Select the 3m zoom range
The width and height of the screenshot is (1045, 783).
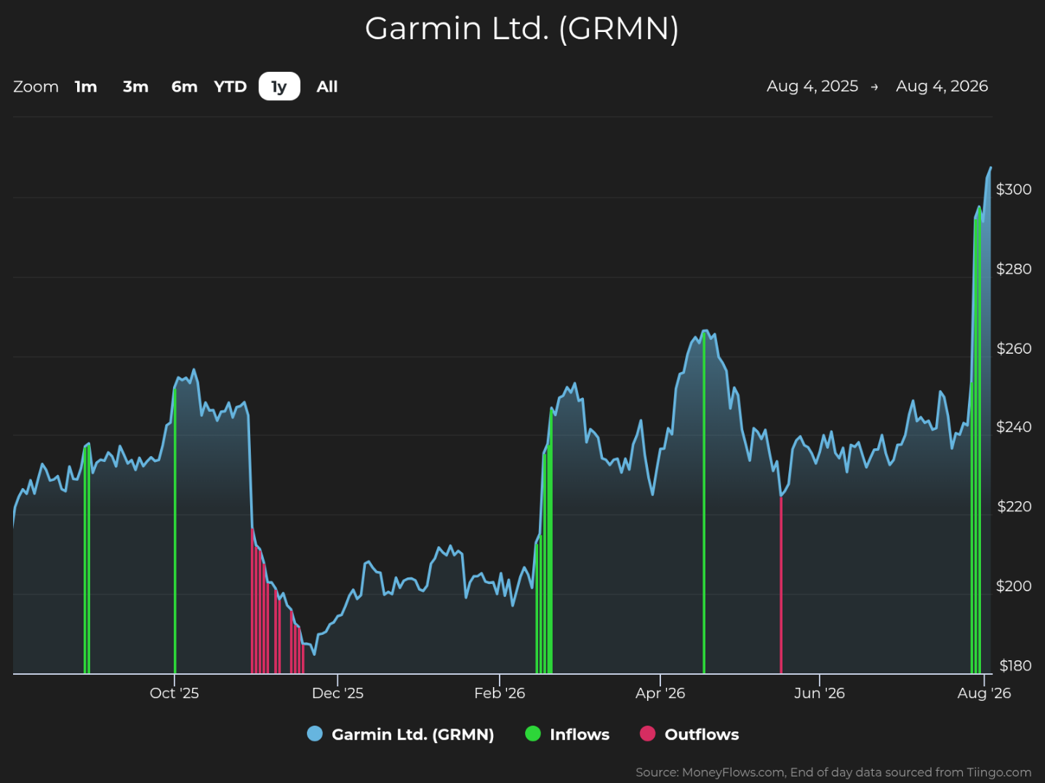[x=135, y=86]
